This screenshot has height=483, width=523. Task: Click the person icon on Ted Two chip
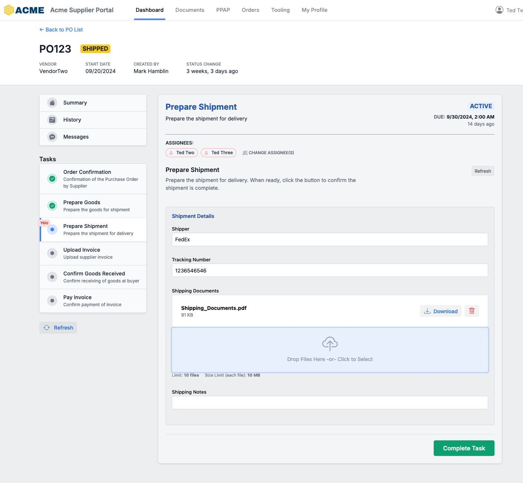(171, 153)
